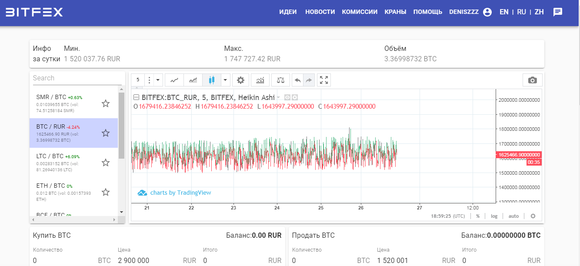Viewport: 580px width, 266px height.
Task: Select the candlestick chart style icon
Action: [x=212, y=80]
